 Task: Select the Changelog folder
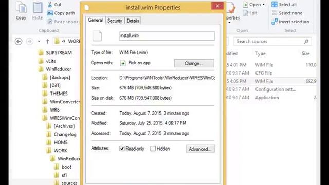(62, 135)
